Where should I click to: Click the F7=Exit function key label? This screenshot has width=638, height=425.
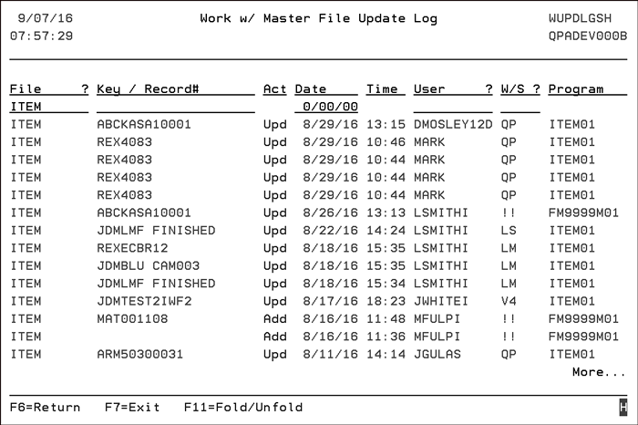click(x=132, y=407)
